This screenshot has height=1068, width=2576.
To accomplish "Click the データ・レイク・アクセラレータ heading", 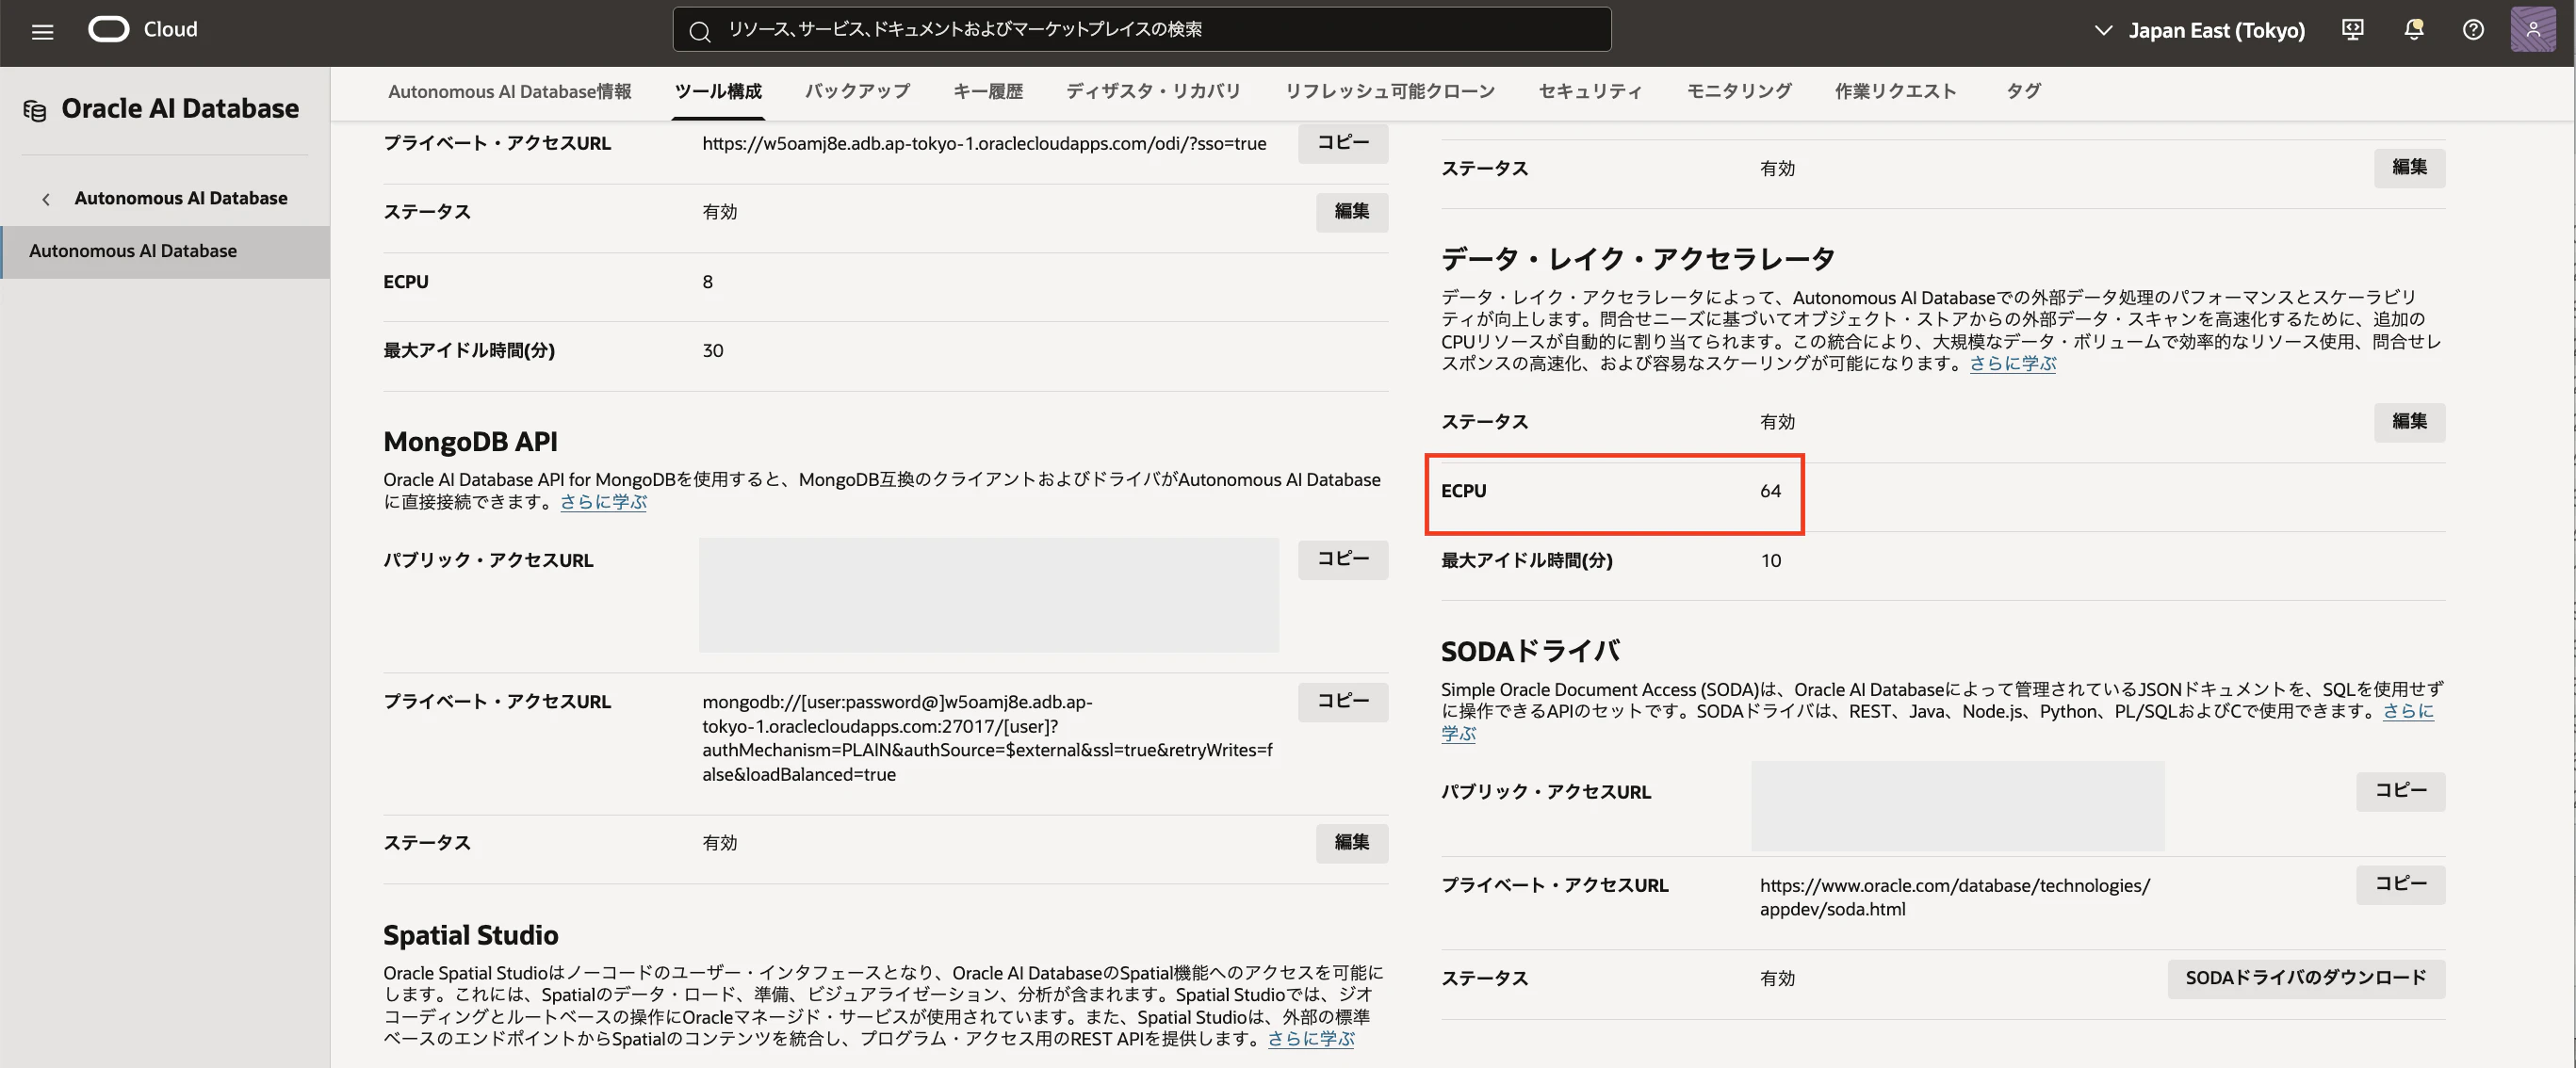I will (x=1638, y=259).
